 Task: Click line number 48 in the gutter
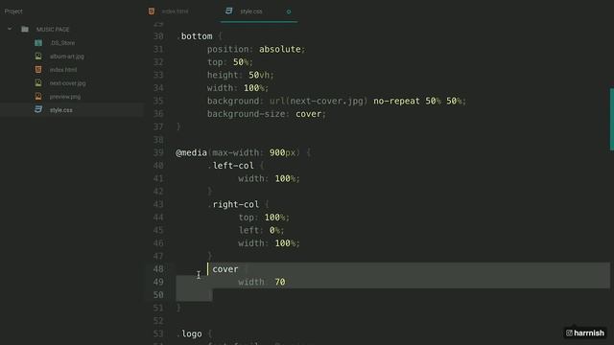(158, 269)
